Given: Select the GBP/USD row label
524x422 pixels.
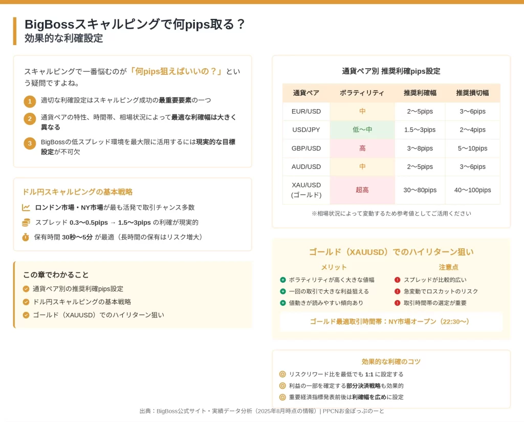Looking at the screenshot, I should (306, 148).
